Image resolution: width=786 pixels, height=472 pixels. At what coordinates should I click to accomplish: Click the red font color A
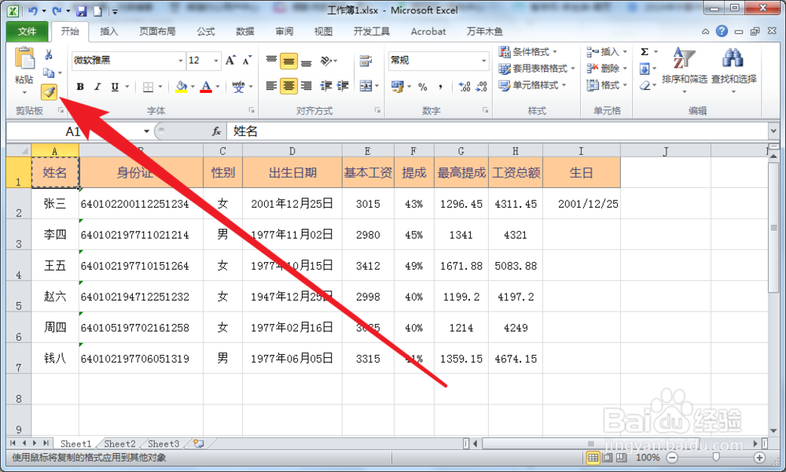click(205, 87)
